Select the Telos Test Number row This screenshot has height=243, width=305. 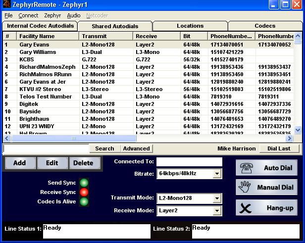coord(148,97)
